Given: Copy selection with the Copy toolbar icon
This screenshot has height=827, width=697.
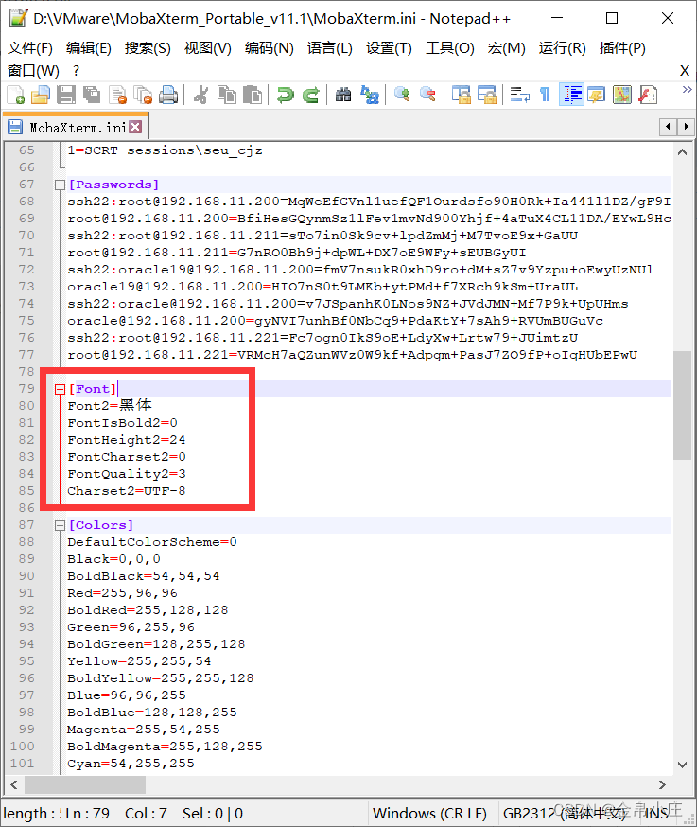Looking at the screenshot, I should point(227,95).
